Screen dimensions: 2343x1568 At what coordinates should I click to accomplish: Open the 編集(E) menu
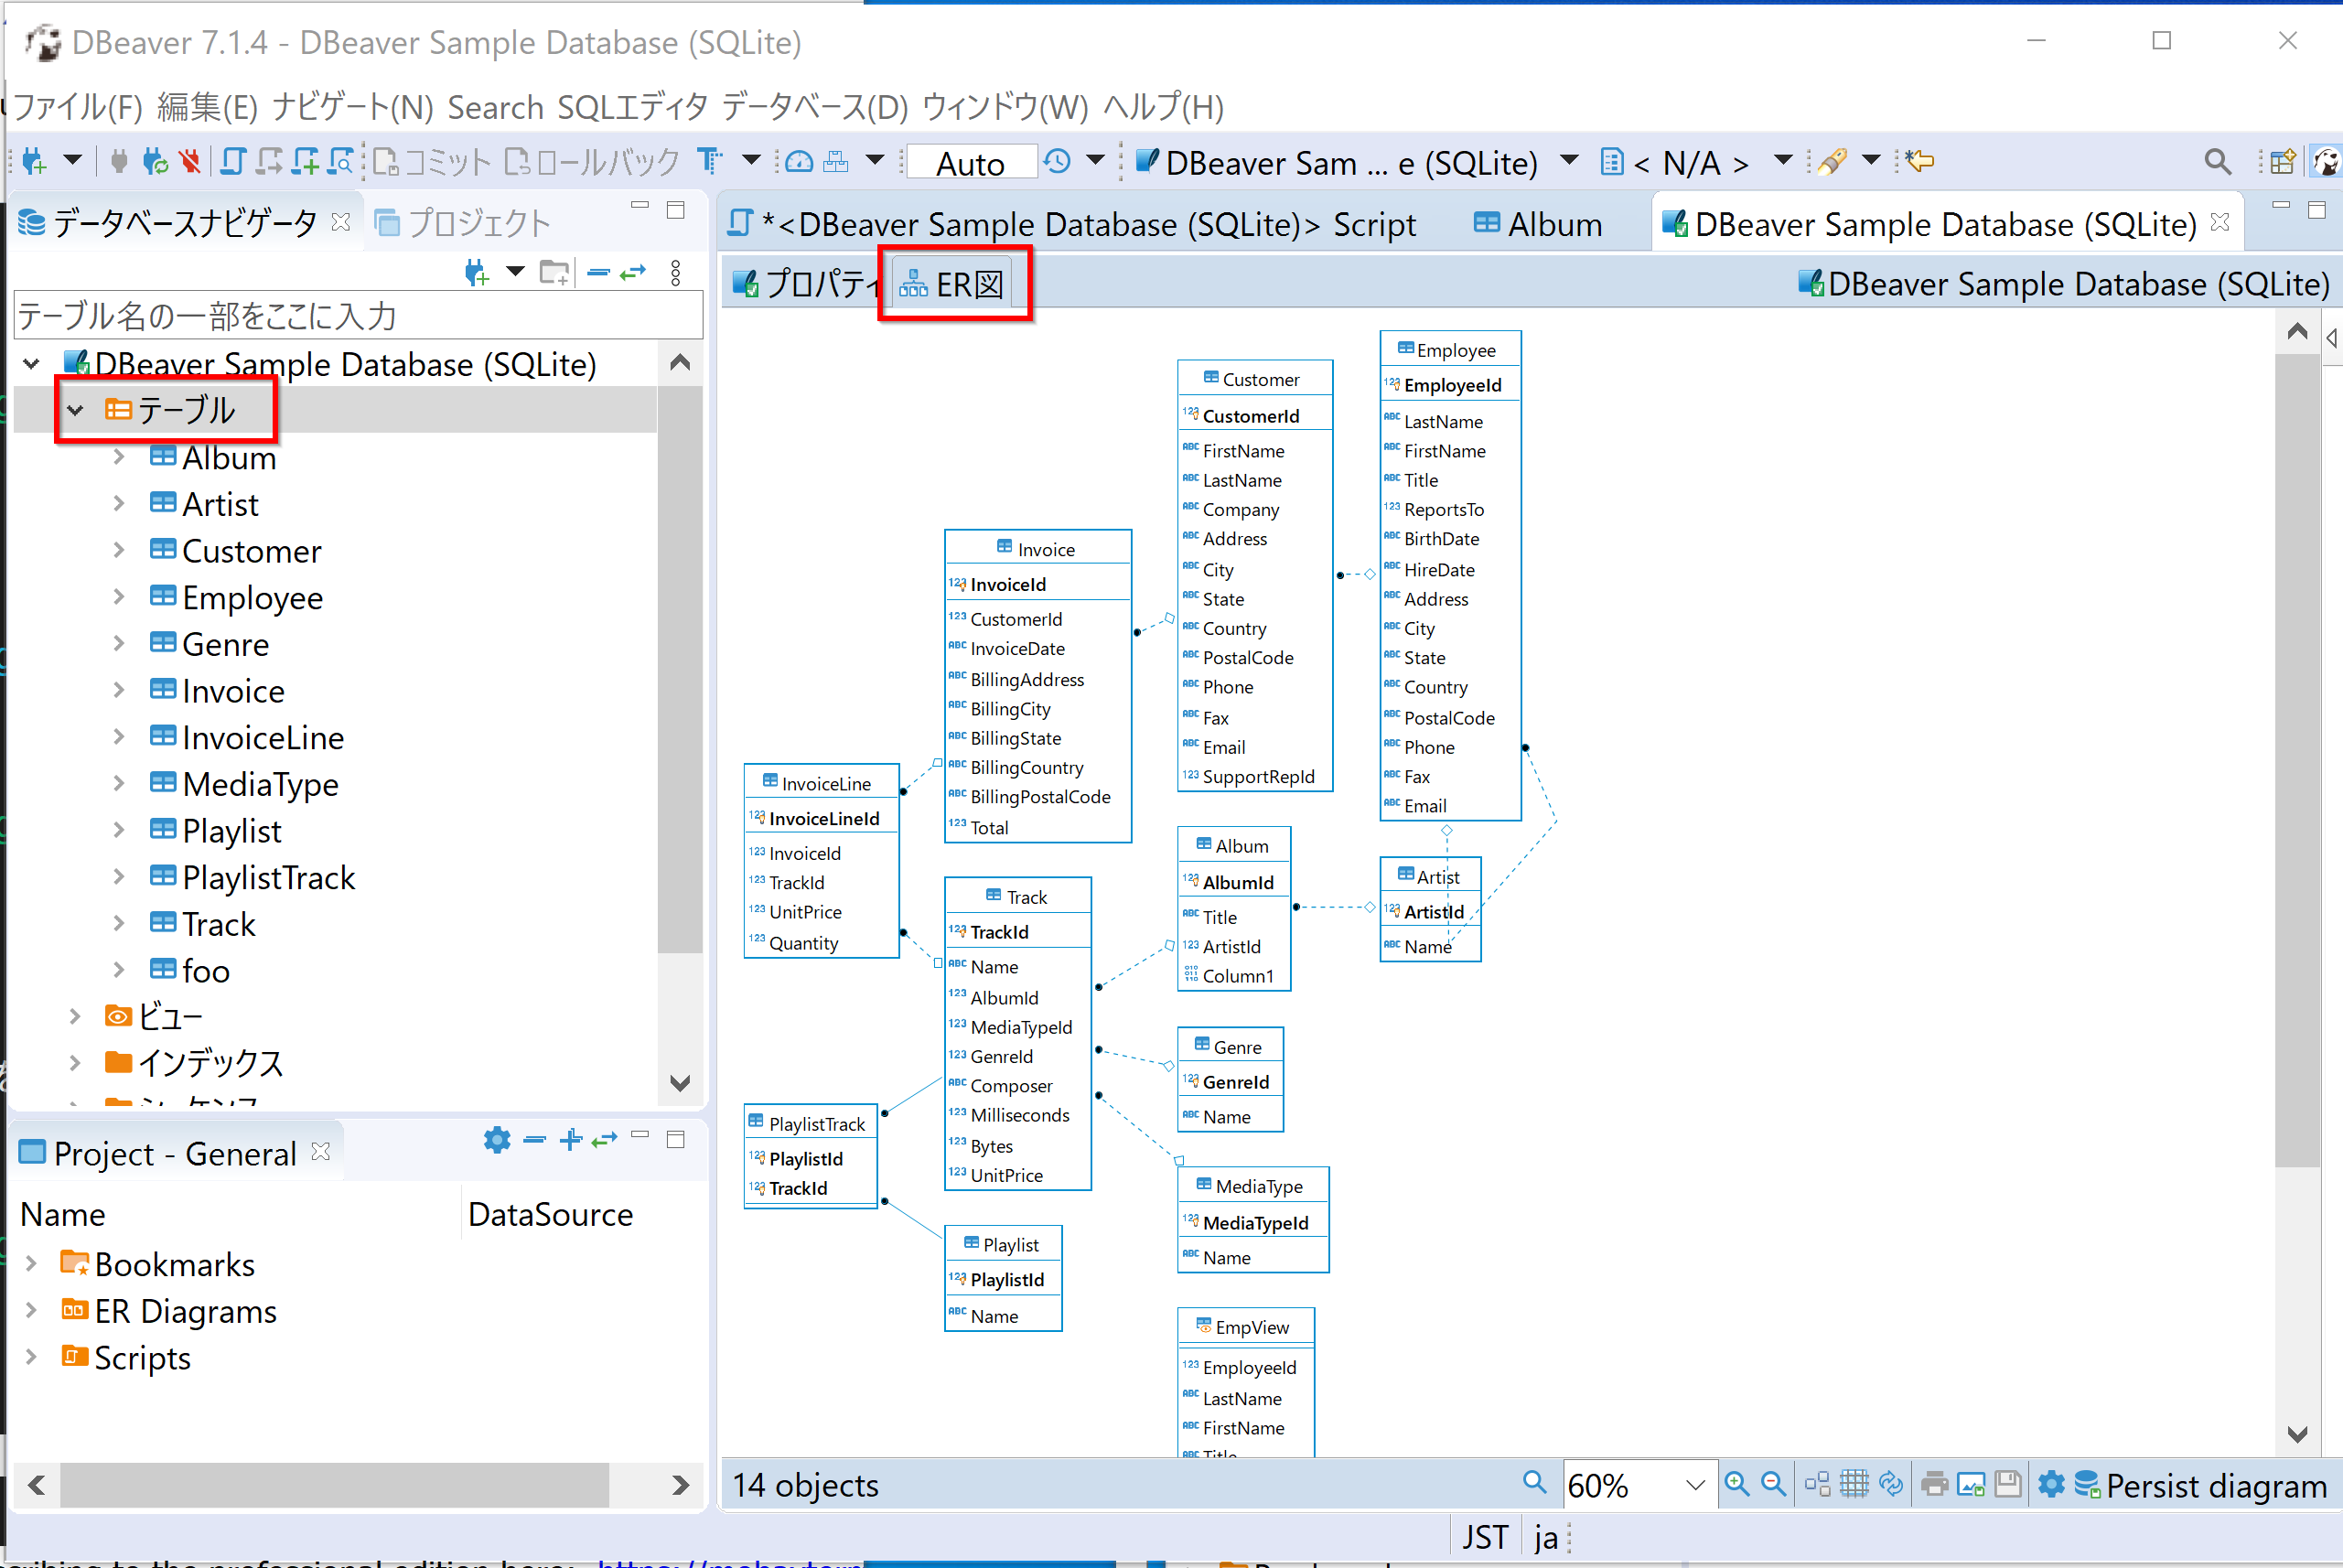tap(207, 107)
